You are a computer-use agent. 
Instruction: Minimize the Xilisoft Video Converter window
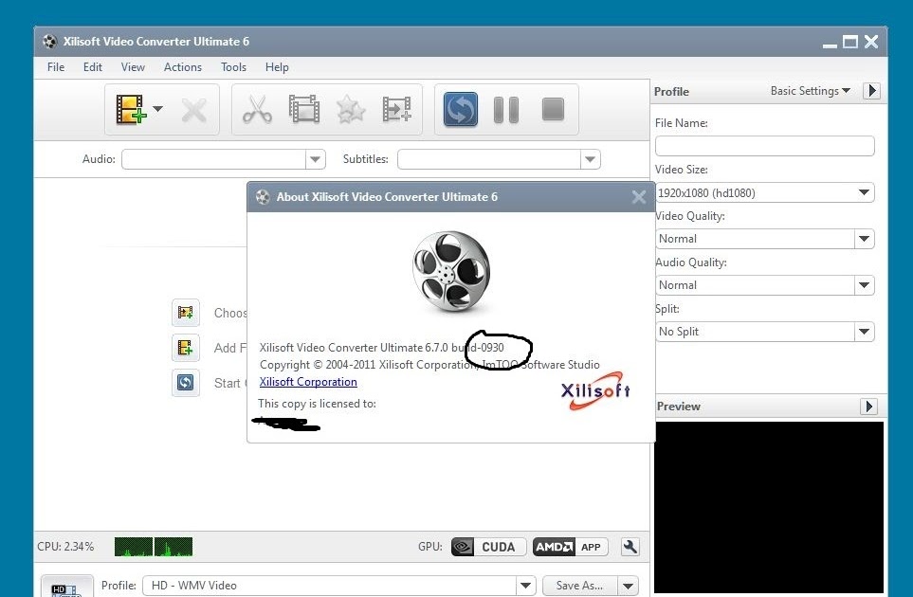click(x=830, y=45)
